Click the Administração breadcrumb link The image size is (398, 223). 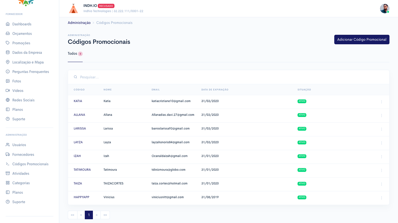point(79,23)
